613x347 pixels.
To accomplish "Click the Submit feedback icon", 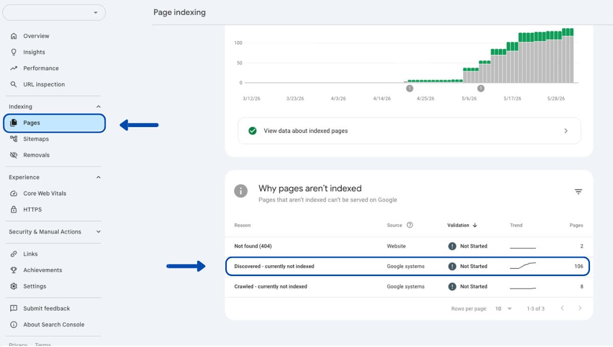I will coord(14,308).
